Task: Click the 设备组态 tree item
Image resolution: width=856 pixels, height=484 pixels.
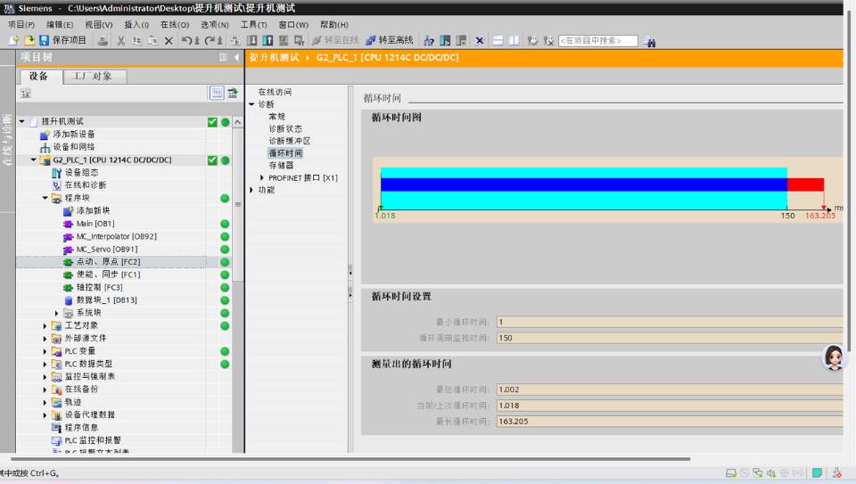Action: click(x=81, y=172)
